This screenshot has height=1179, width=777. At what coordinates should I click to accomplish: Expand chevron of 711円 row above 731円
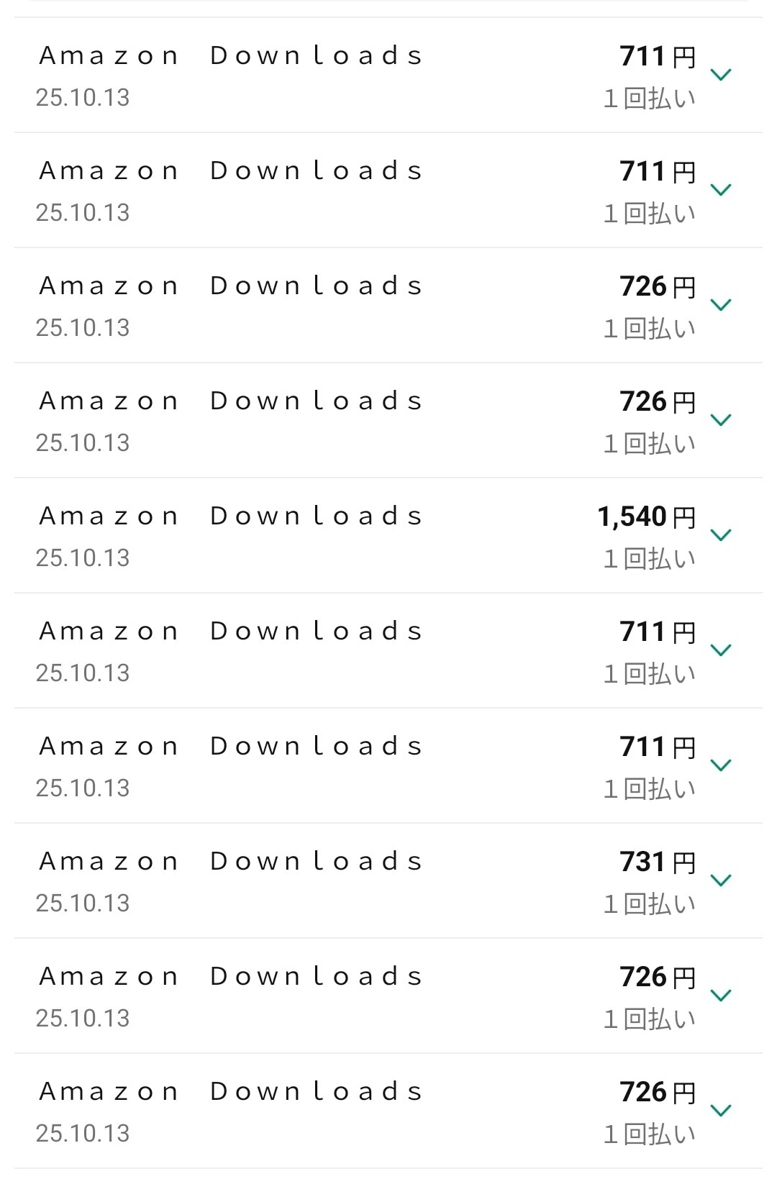coord(720,765)
